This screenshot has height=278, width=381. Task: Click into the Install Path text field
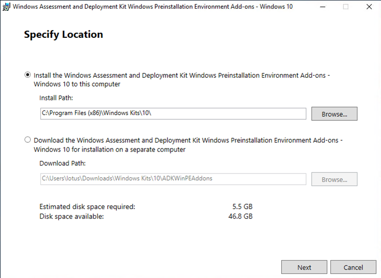pyautogui.click(x=173, y=114)
